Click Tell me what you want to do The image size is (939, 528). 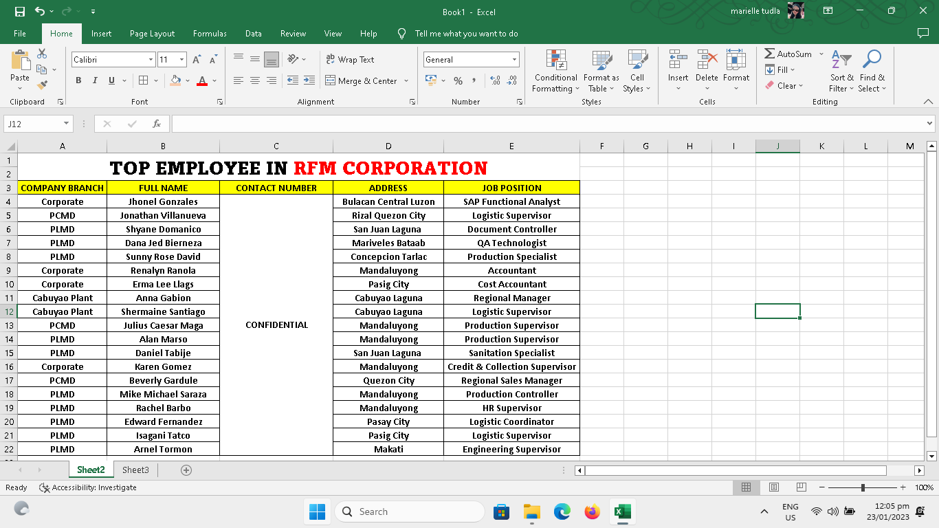467,34
